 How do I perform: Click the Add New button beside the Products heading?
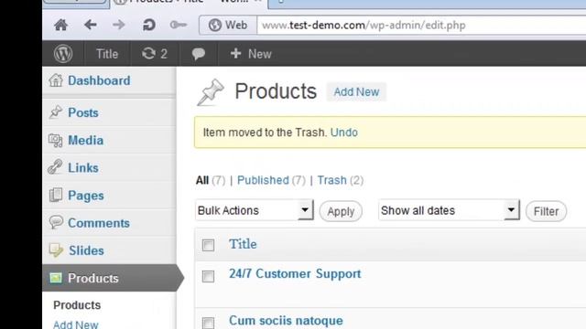(x=356, y=91)
